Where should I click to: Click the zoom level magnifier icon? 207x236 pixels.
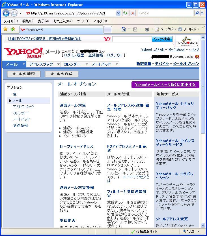(184, 231)
